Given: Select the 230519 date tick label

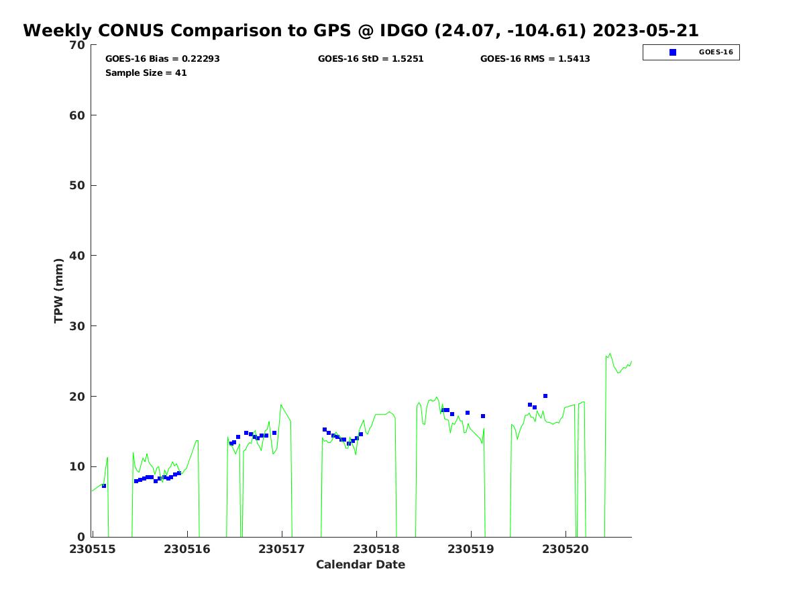Looking at the screenshot, I should pyautogui.click(x=470, y=549).
